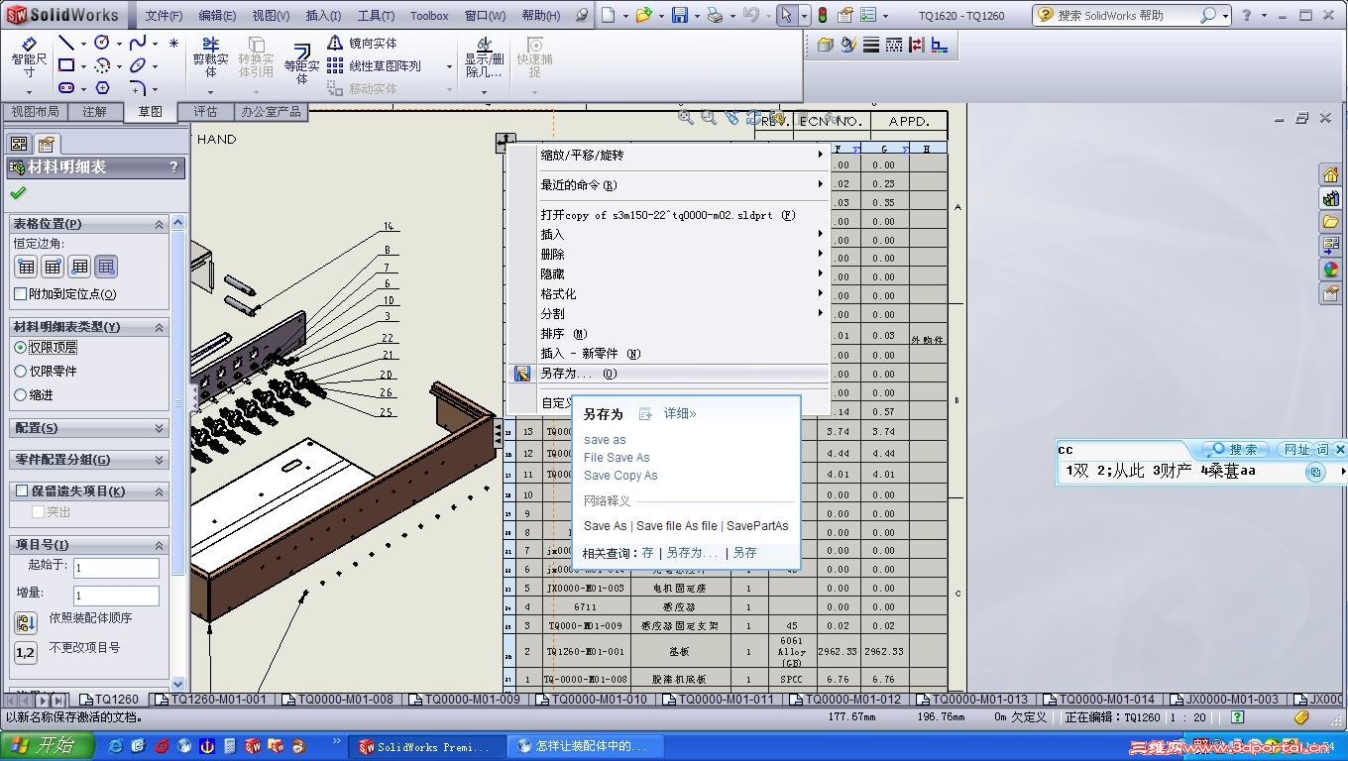Viewport: 1348px width, 761px height.
Task: Click the 起始于 input field
Action: 116,568
